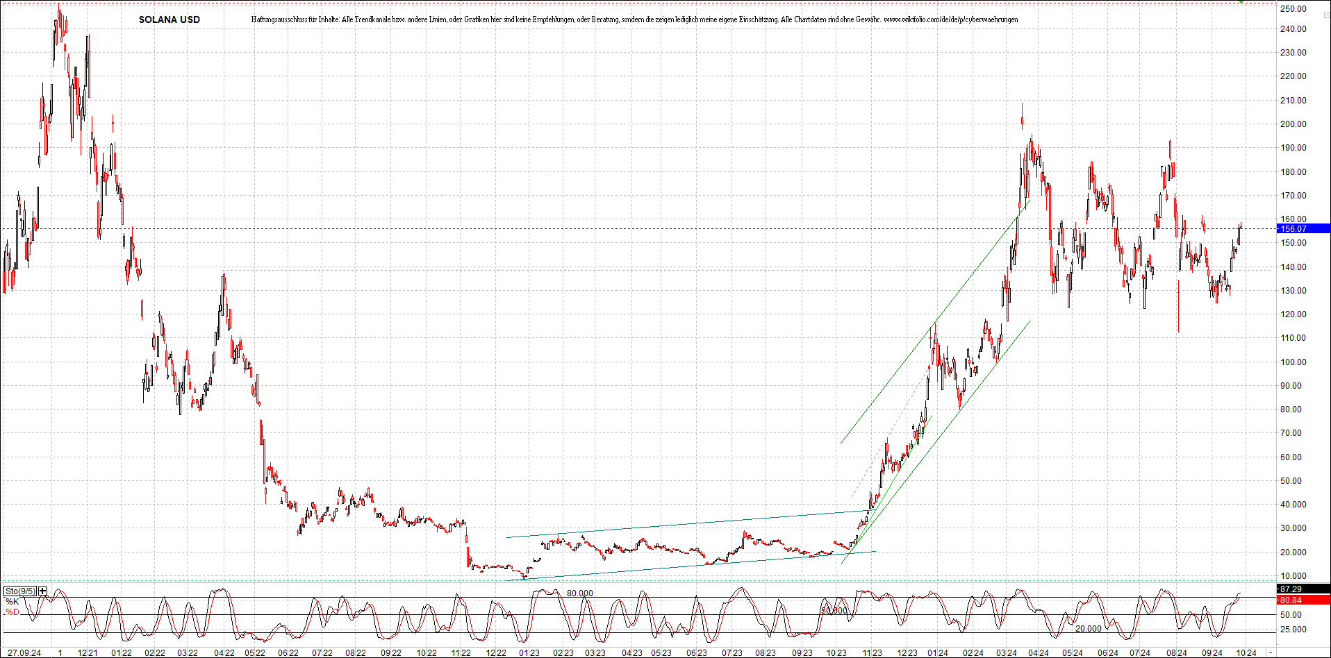Click the plus icon beside Sto(9/5)

pos(43,591)
